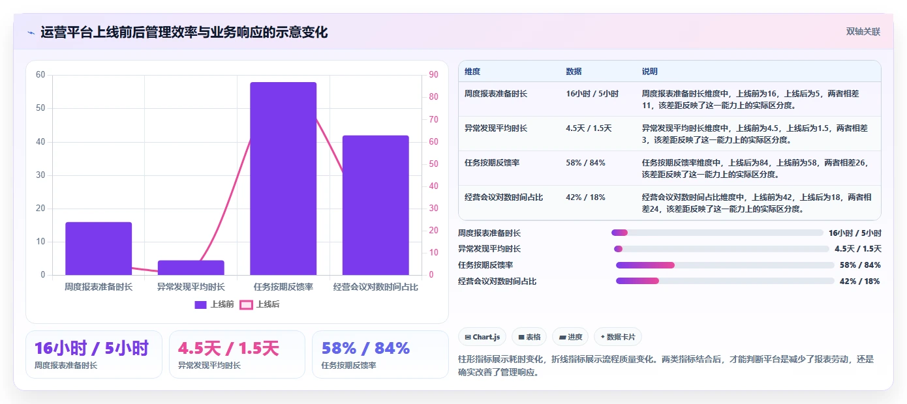This screenshot has width=907, height=404.
Task: Click the dashboard title 运营平台上线前后管理效率
Action: pos(184,32)
